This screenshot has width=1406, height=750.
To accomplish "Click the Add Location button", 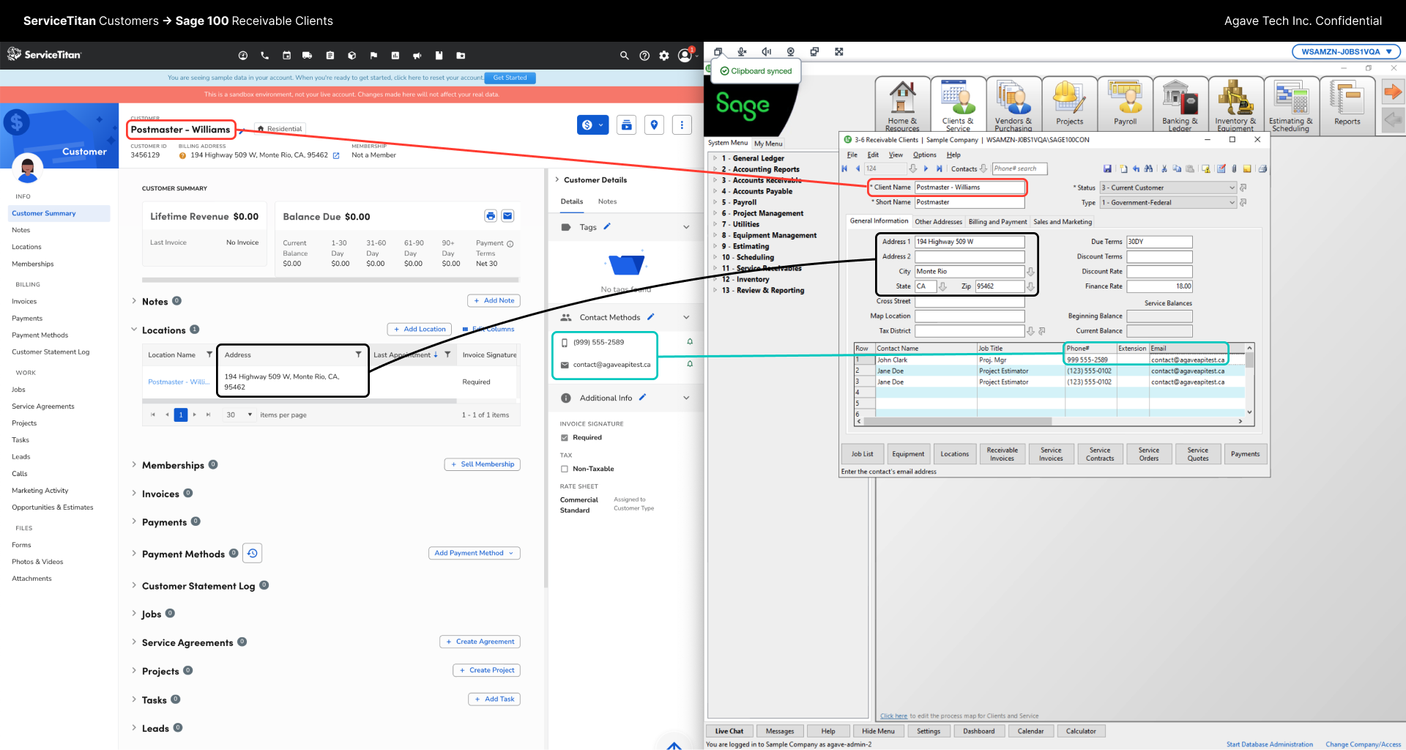I will pos(420,329).
